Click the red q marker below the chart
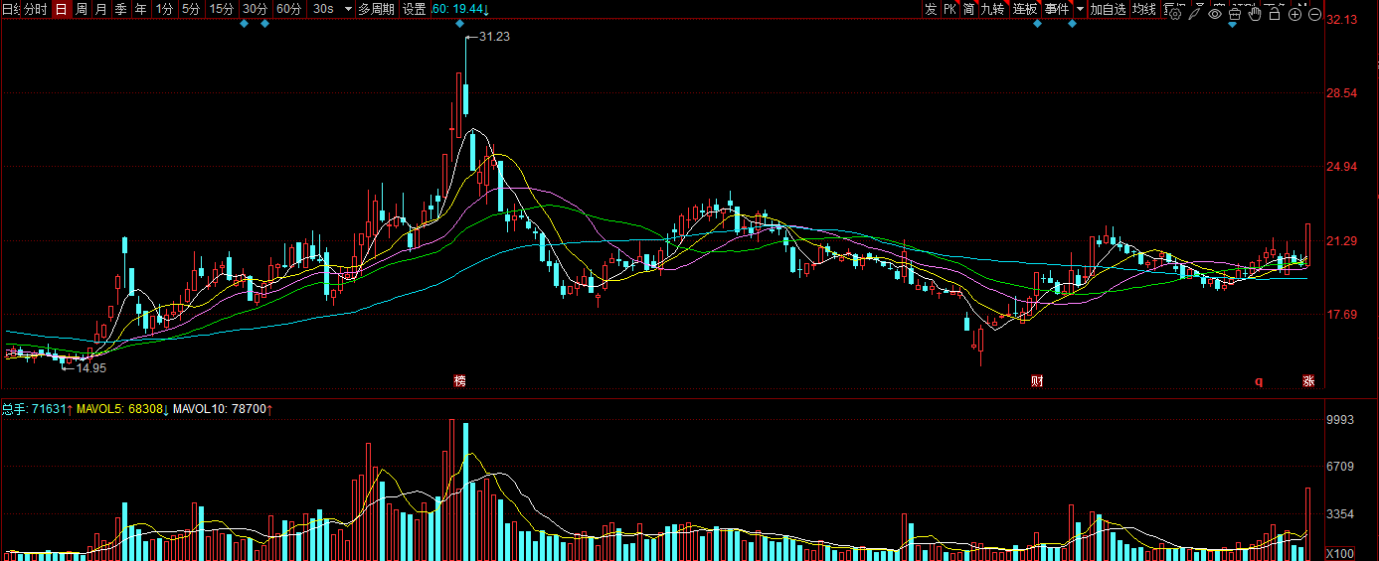This screenshot has width=1379, height=561. [x=1258, y=380]
